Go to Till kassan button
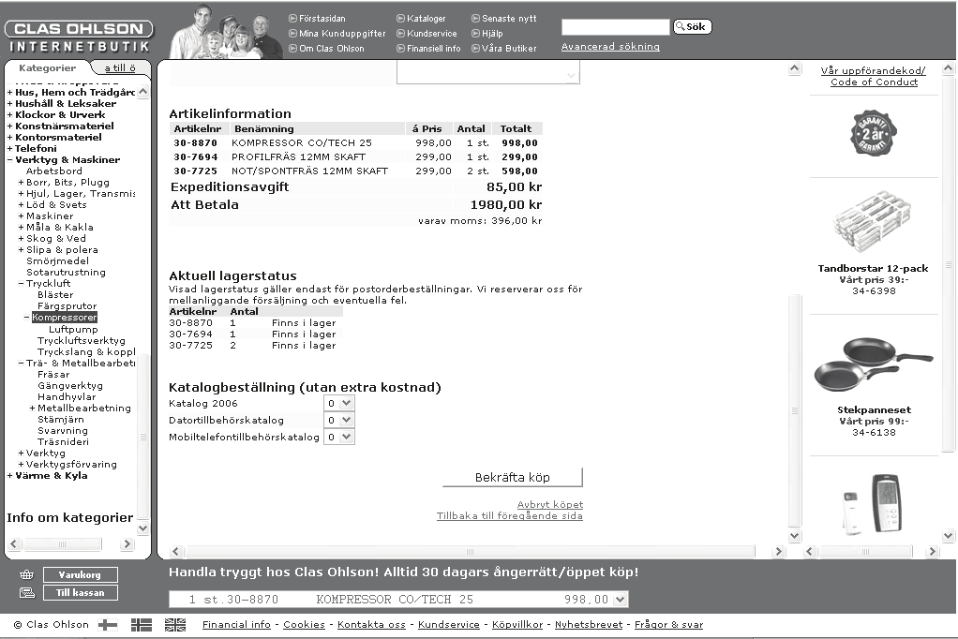This screenshot has width=958, height=639. 80,592
